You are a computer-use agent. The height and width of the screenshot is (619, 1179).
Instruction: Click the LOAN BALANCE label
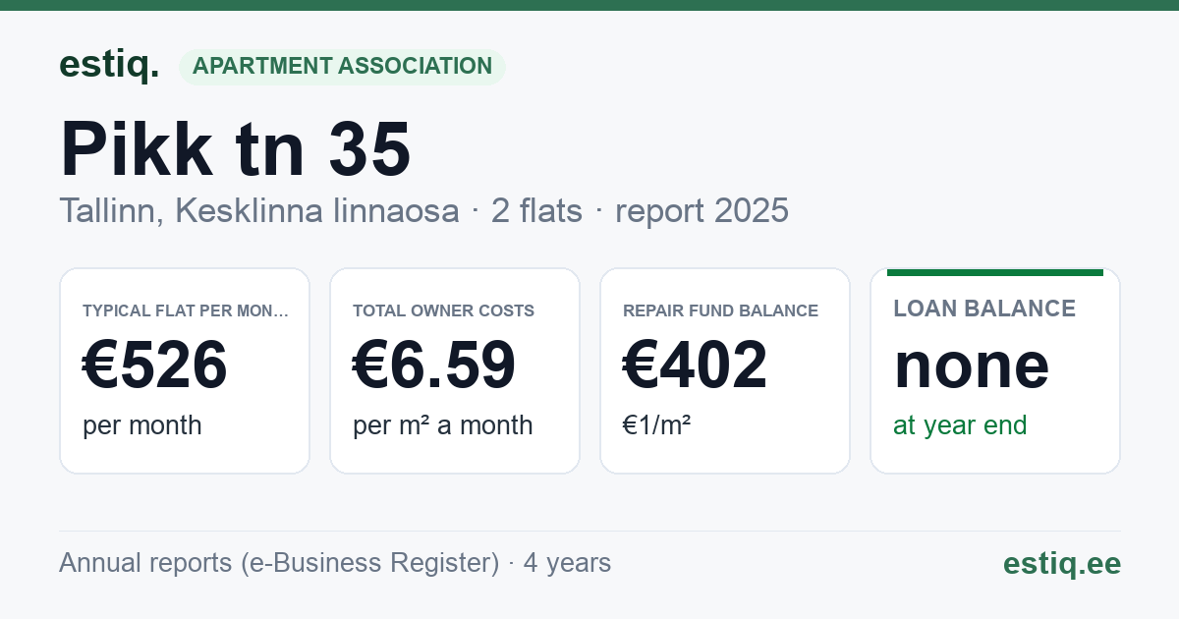[x=984, y=309]
